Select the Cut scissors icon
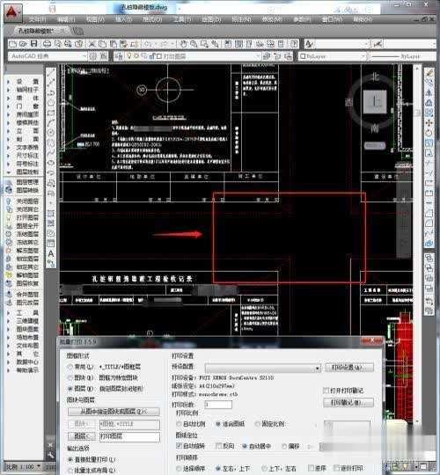The image size is (440, 475). pos(92,44)
